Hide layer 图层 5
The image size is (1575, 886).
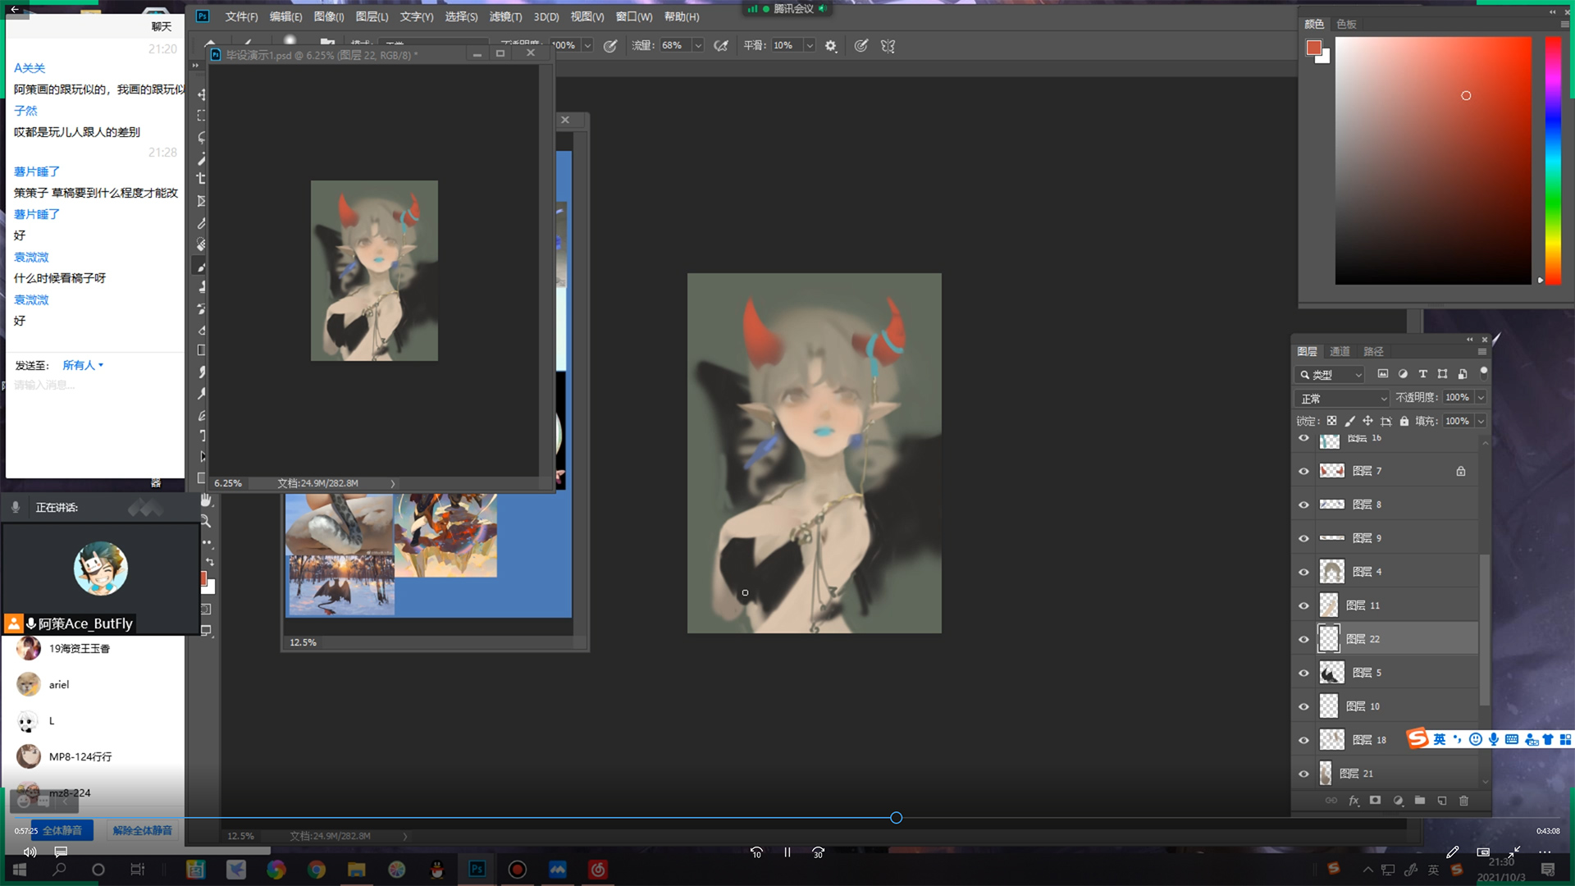tap(1303, 673)
